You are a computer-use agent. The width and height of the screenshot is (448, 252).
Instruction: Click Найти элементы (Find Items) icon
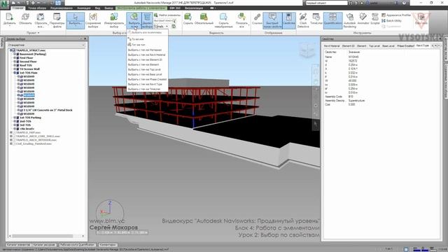pos(156,15)
